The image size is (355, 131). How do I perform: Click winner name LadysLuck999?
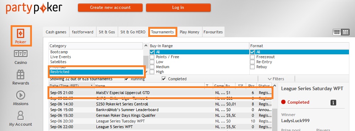click(295, 121)
